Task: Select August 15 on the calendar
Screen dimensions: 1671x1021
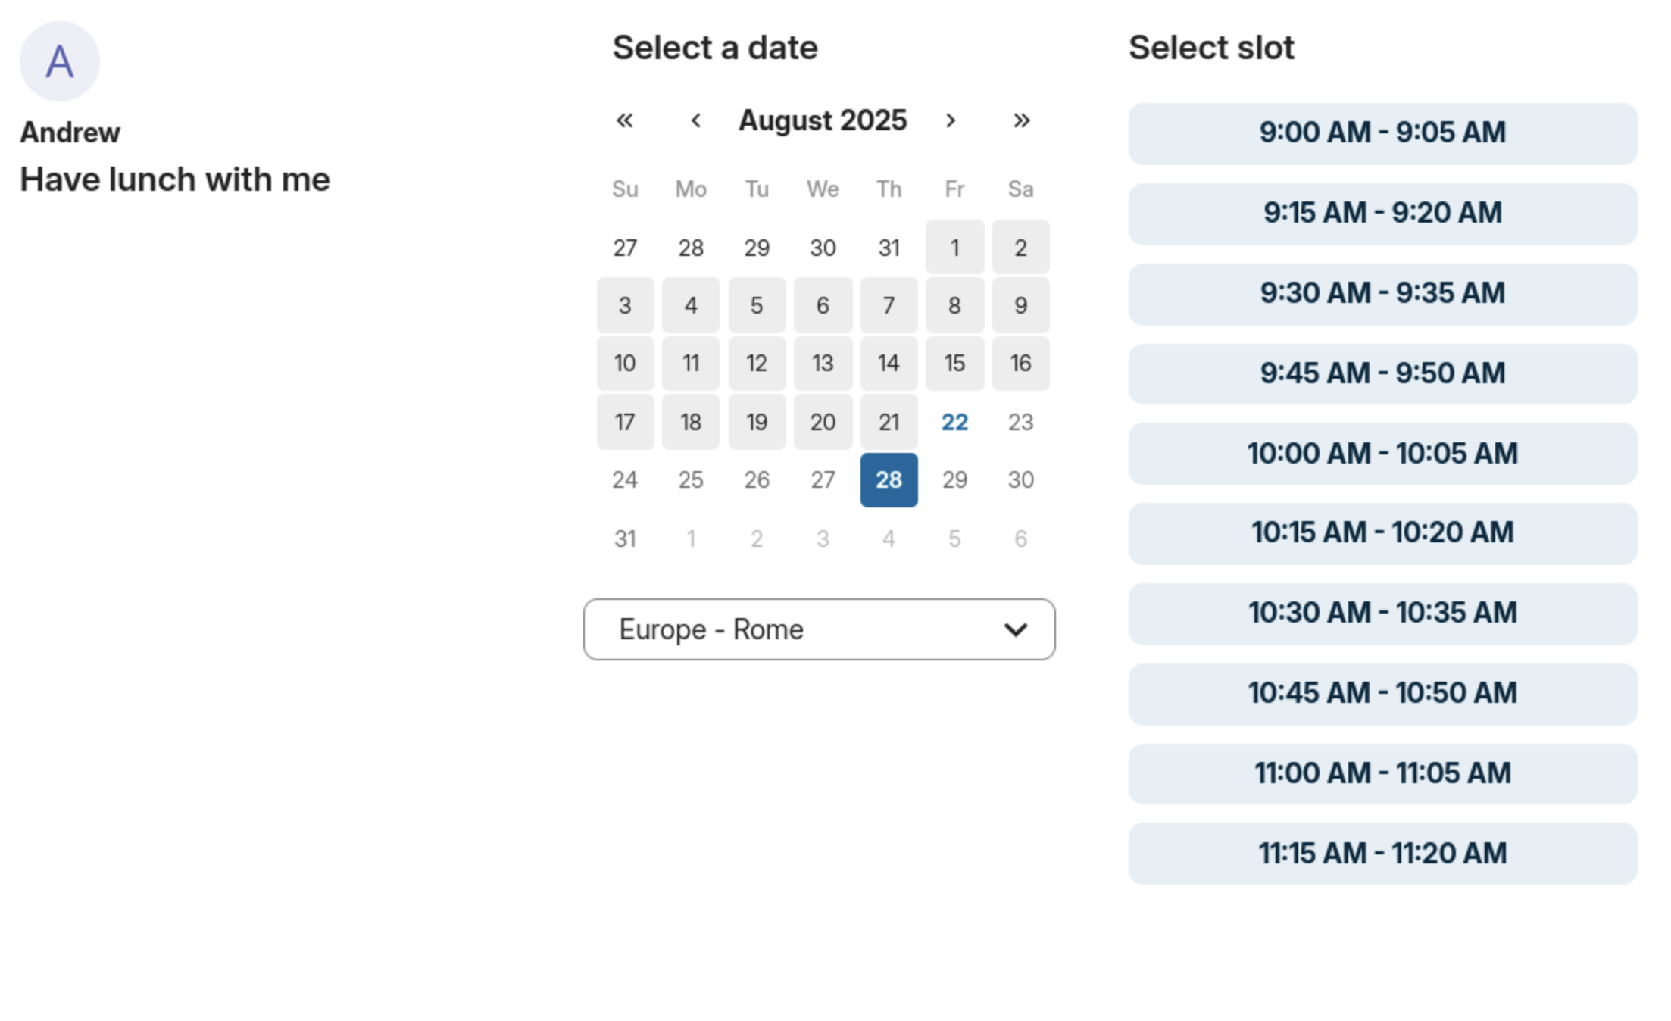Action: 954,363
